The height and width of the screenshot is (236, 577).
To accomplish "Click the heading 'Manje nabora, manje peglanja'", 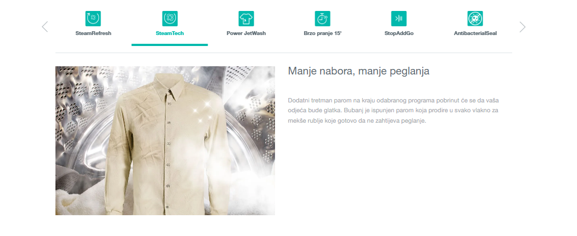I will pyautogui.click(x=358, y=71).
